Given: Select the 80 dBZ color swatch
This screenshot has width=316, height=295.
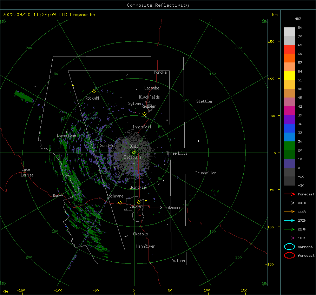Looking at the screenshot, I should (x=289, y=32).
